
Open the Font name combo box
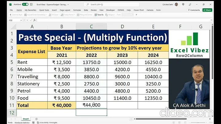pos(127,15)
